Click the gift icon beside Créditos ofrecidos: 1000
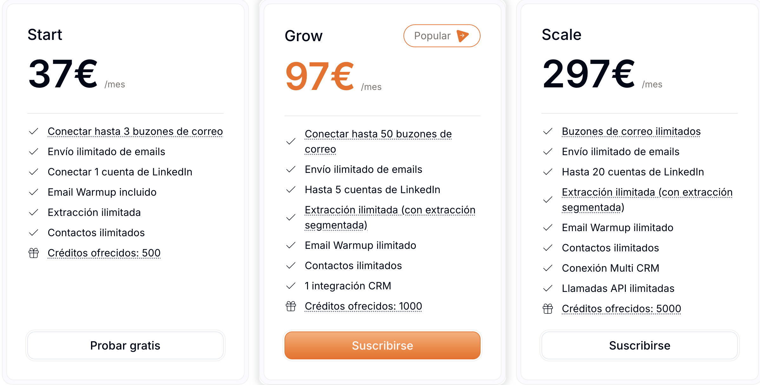Image resolution: width=760 pixels, height=385 pixels. [x=291, y=306]
